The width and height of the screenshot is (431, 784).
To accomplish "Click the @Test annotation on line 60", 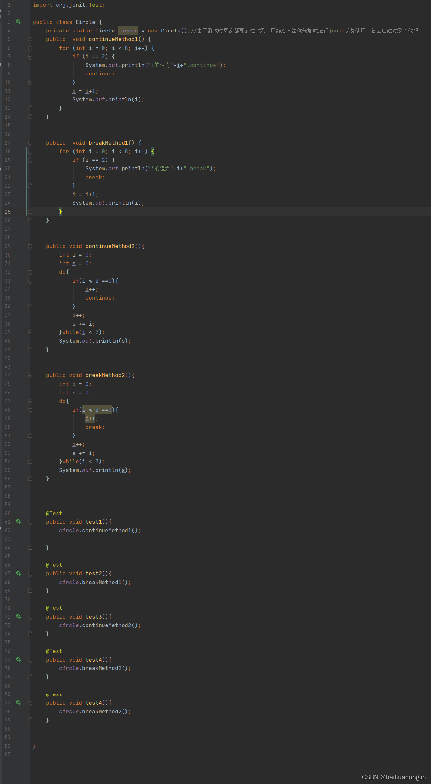I will 54,513.
